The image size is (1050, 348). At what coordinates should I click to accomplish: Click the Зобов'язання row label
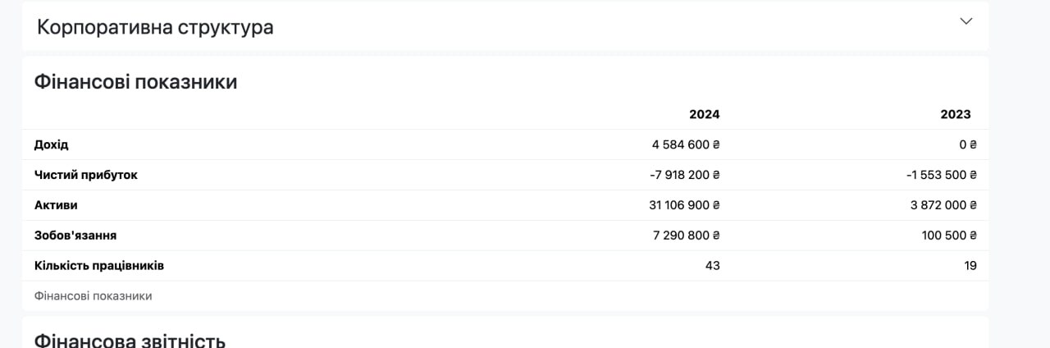pyautogui.click(x=75, y=236)
